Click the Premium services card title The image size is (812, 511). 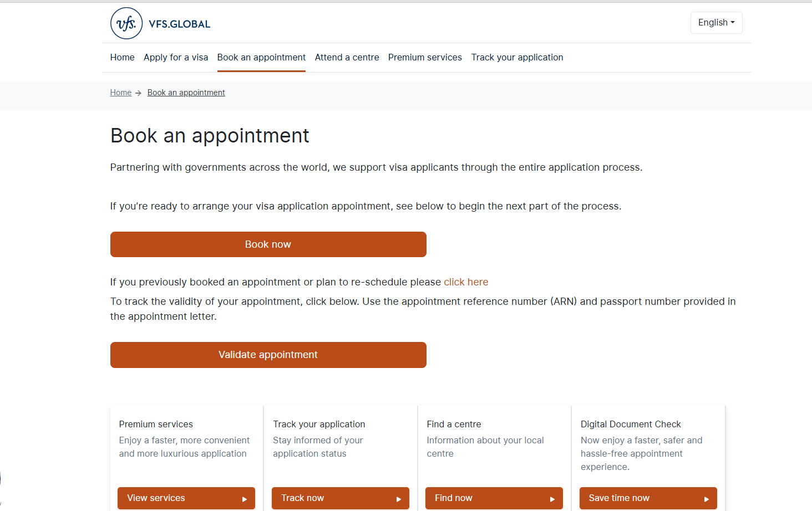click(x=156, y=424)
